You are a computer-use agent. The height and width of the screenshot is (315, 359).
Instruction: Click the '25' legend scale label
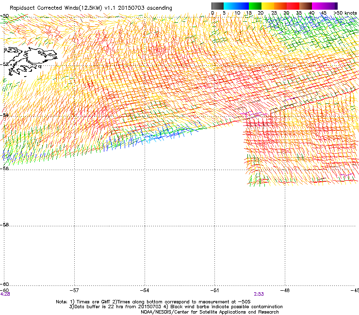(274, 13)
